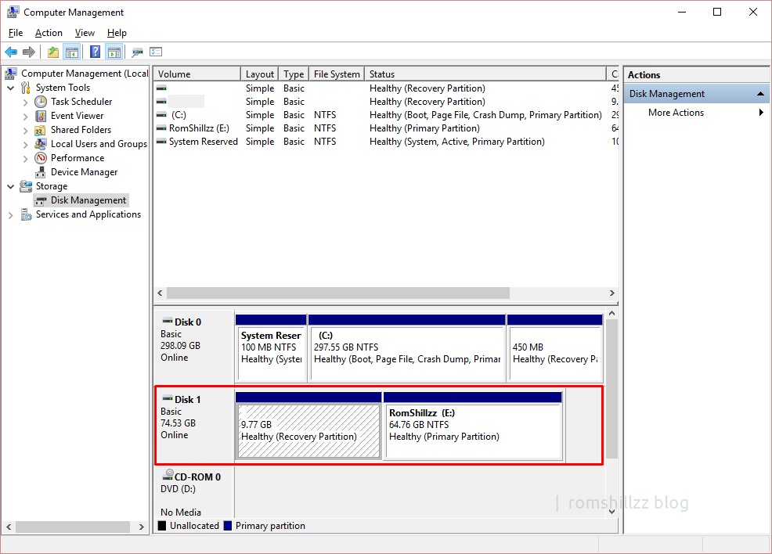772x554 pixels.
Task: Click the Performance icon in tree
Action: tap(41, 158)
